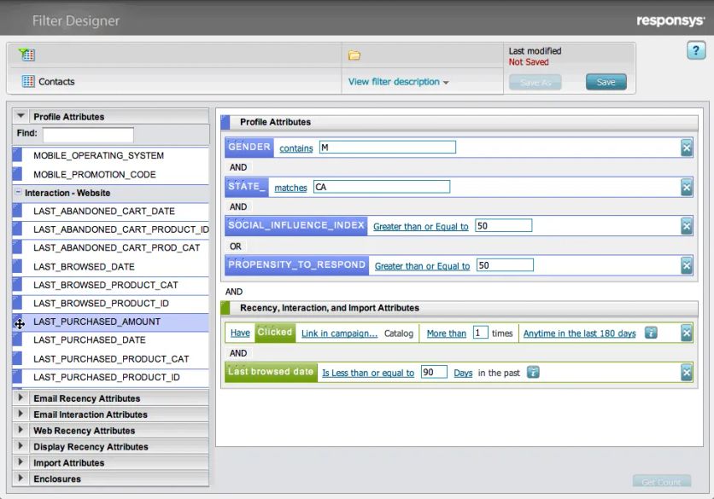The width and height of the screenshot is (714, 499).
Task: Collapse the Interaction - Website group
Action: [18, 193]
